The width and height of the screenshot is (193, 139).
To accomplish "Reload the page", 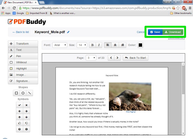I will (14, 8).
